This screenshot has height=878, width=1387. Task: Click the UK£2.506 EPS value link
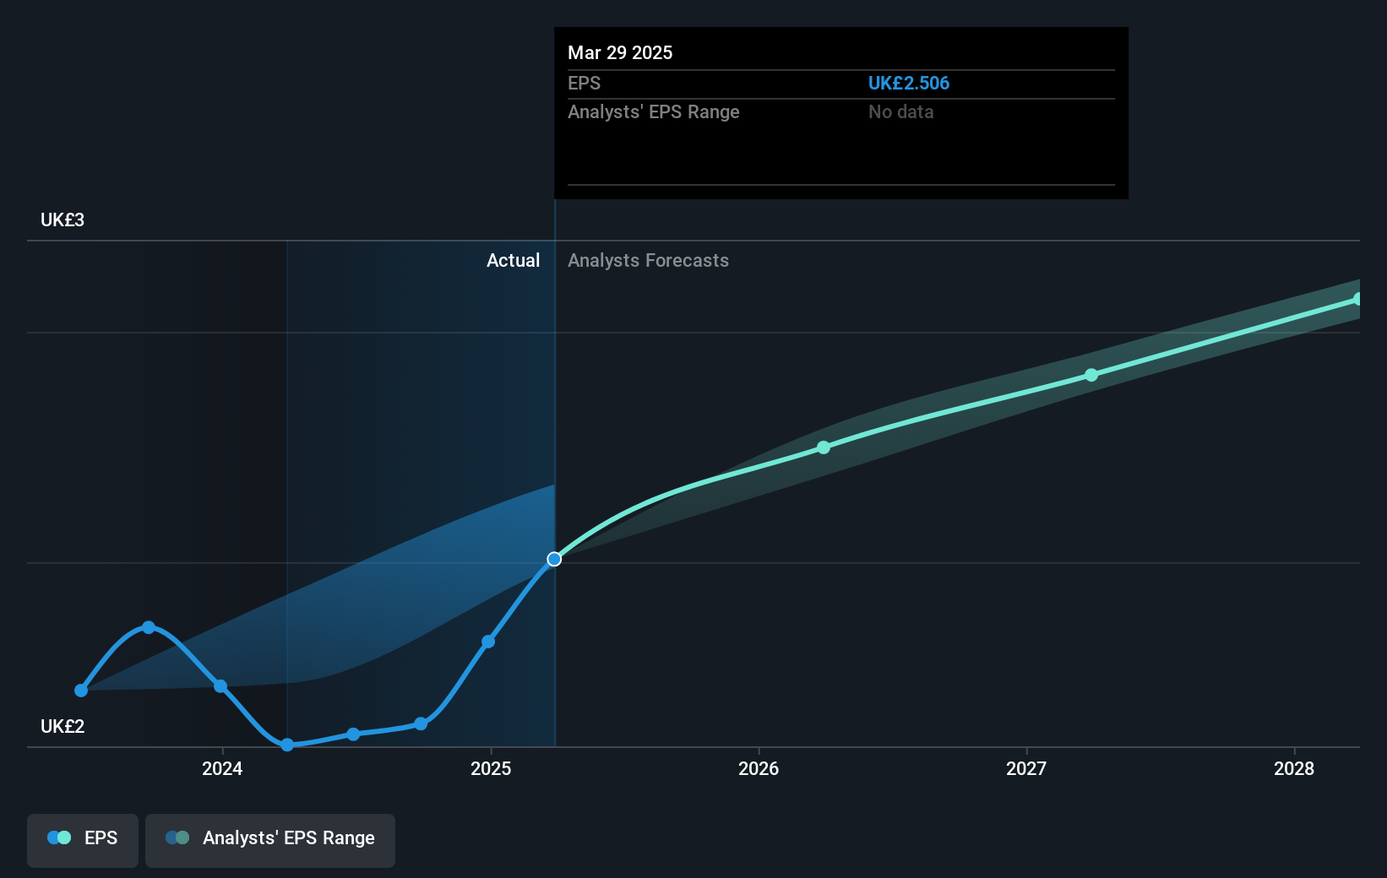(909, 83)
